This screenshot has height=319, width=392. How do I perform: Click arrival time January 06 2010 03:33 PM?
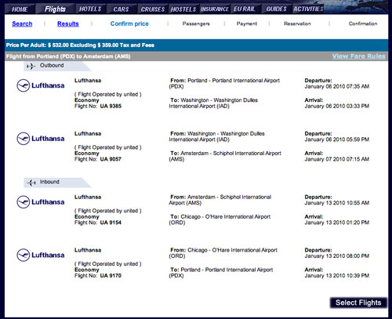coord(337,106)
